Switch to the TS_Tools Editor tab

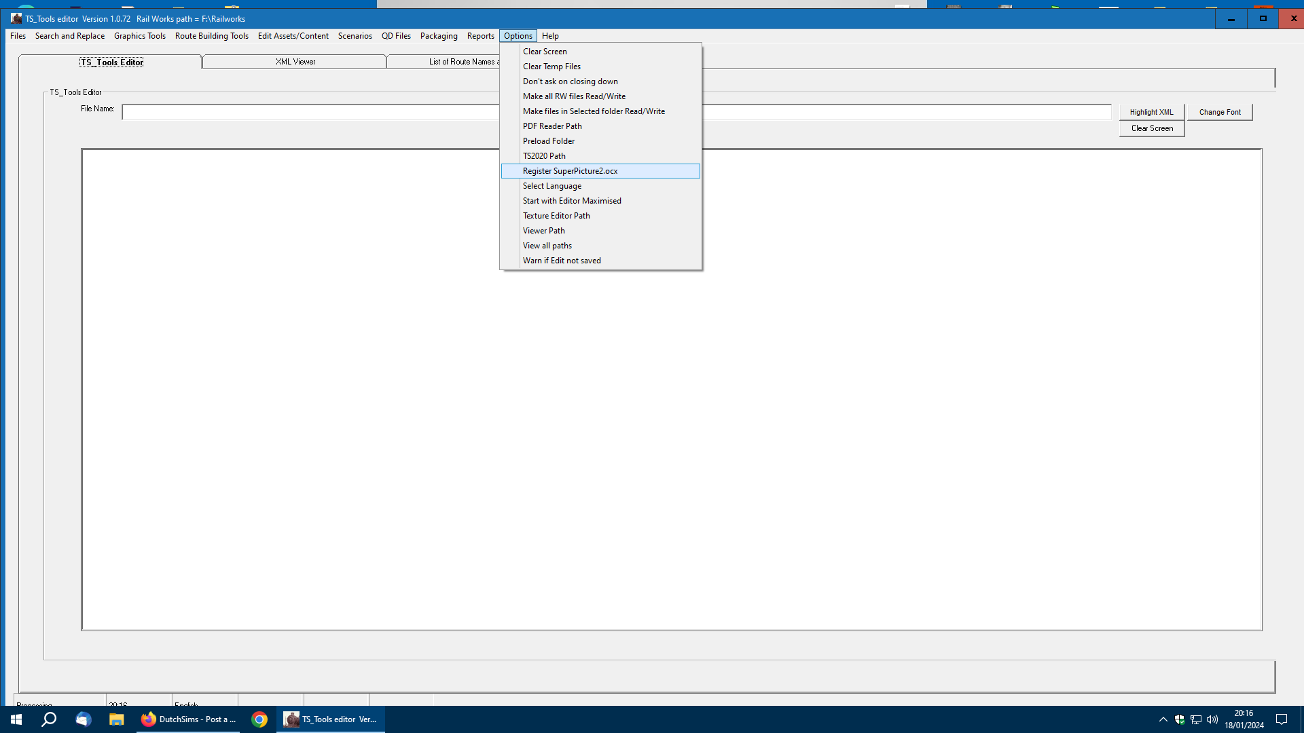coord(111,62)
